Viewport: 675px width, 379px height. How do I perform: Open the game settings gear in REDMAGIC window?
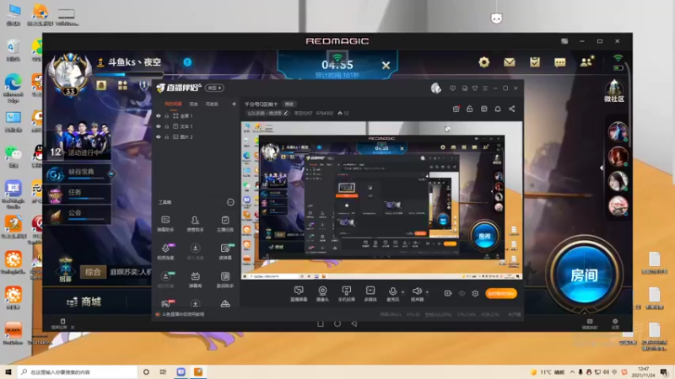coord(483,62)
